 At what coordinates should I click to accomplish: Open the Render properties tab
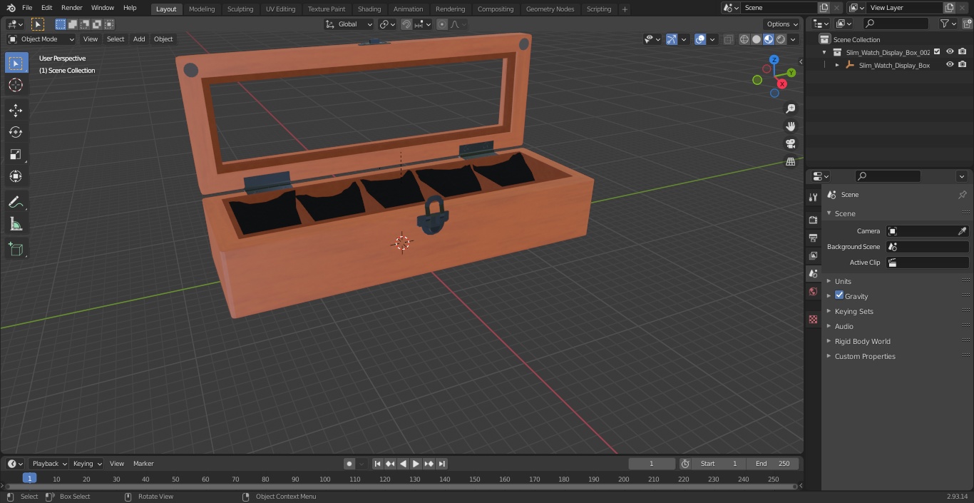pos(813,220)
